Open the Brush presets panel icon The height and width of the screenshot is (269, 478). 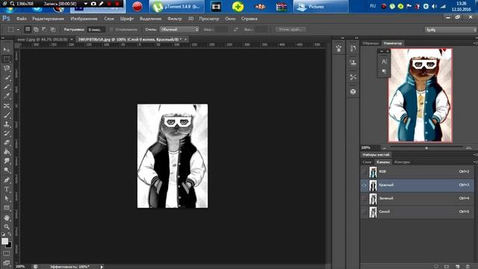click(x=338, y=48)
